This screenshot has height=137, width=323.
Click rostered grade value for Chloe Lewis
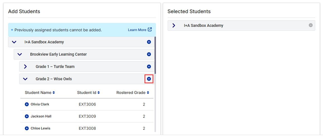(144, 128)
